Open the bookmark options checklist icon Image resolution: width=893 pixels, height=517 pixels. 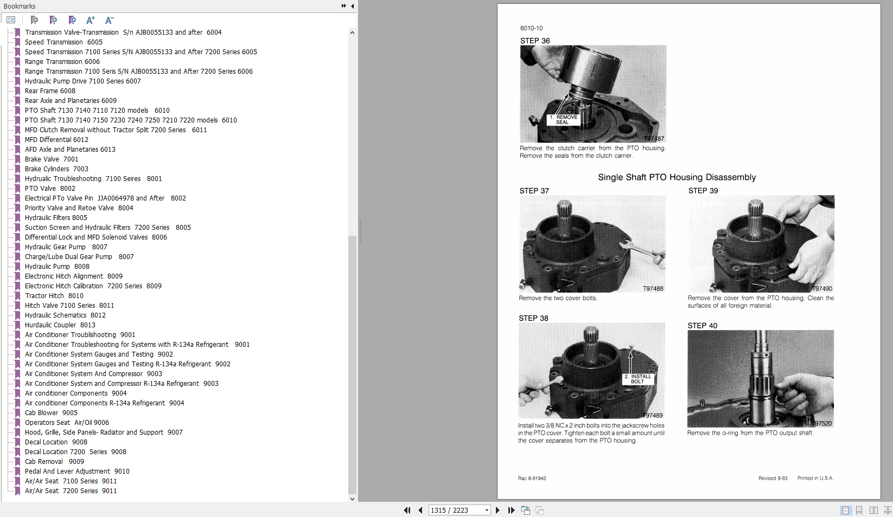11,20
